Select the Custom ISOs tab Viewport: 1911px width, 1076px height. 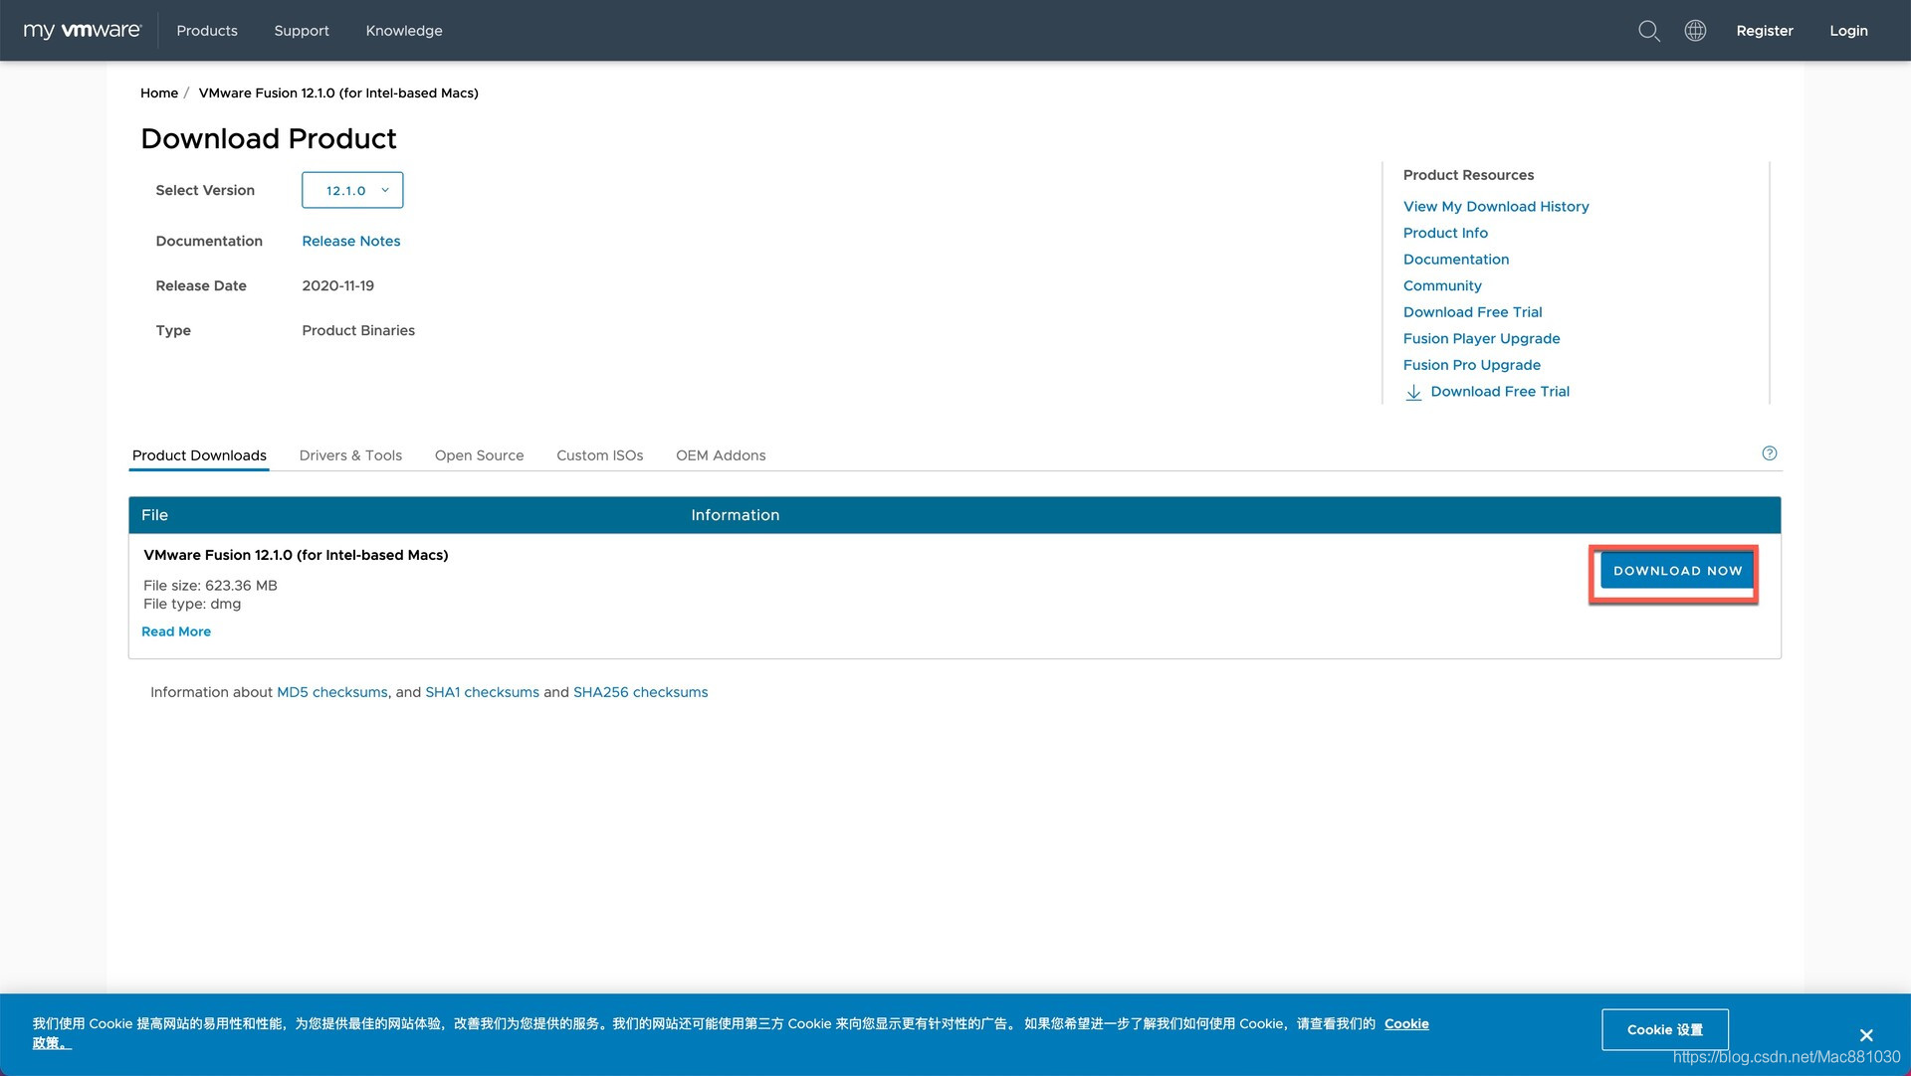tap(599, 455)
